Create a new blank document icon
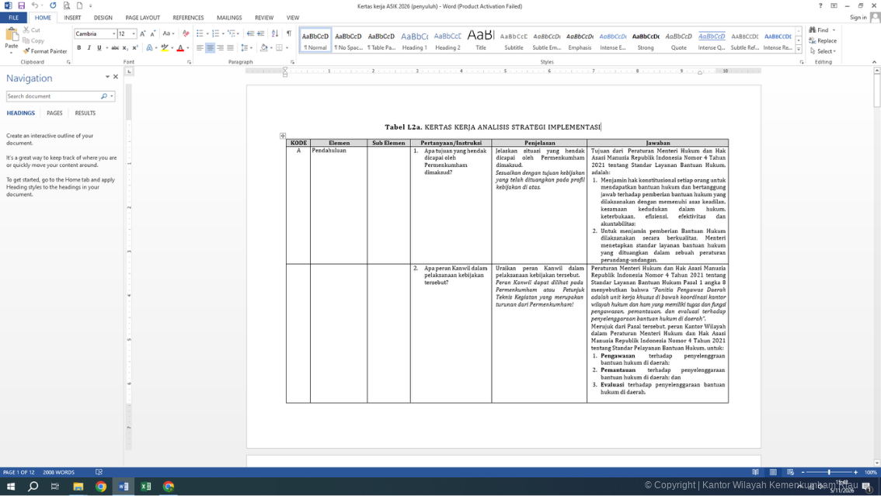Viewport: 881px width, 496px height. (x=80, y=5)
